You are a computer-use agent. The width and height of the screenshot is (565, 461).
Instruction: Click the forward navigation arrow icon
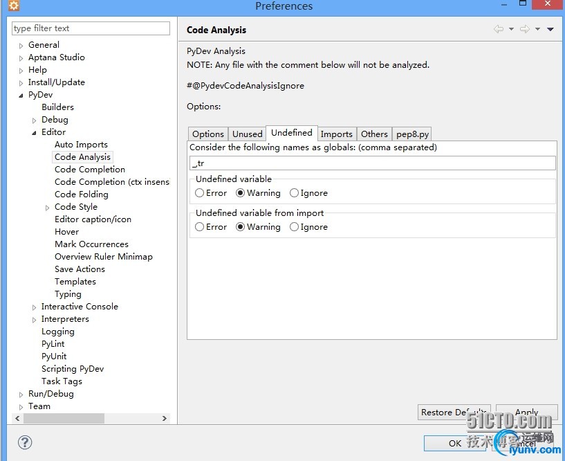pyautogui.click(x=525, y=29)
